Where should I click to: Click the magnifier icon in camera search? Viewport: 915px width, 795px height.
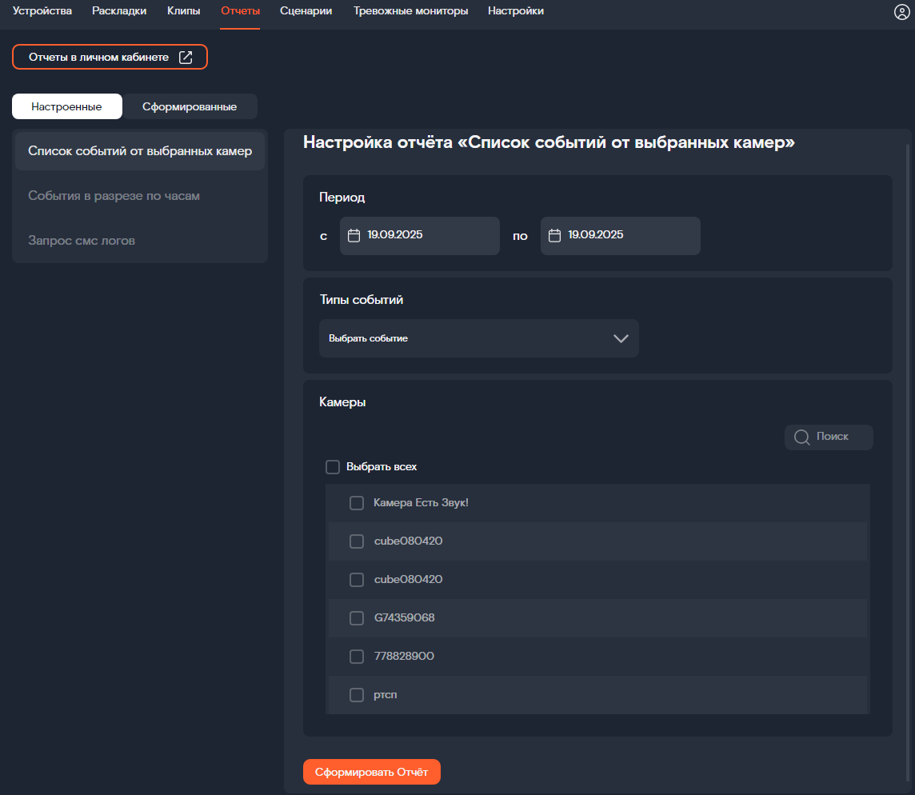pos(801,437)
